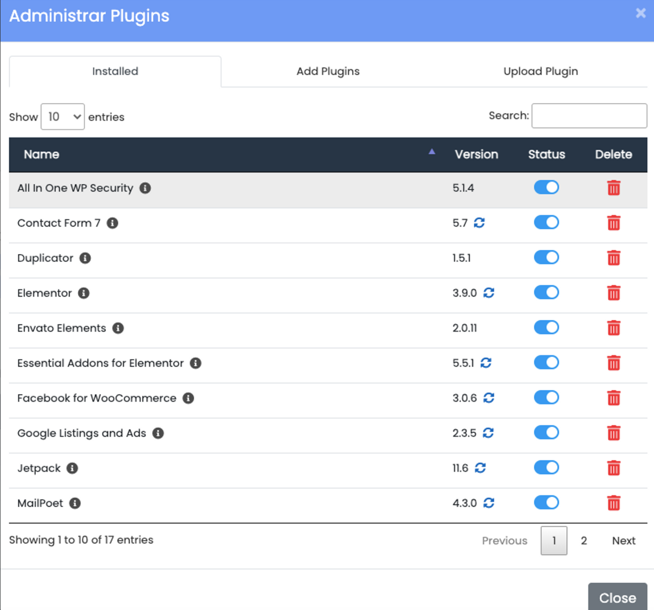Delete the Elementor plugin
This screenshot has height=610, width=654.
click(614, 293)
